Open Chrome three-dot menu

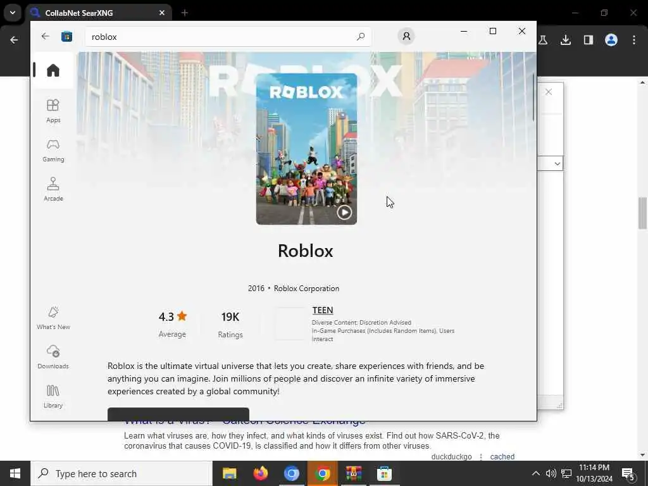633,40
